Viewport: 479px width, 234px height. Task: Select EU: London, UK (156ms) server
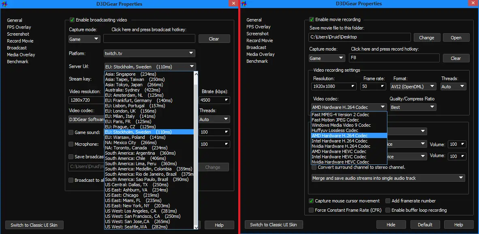149,111
